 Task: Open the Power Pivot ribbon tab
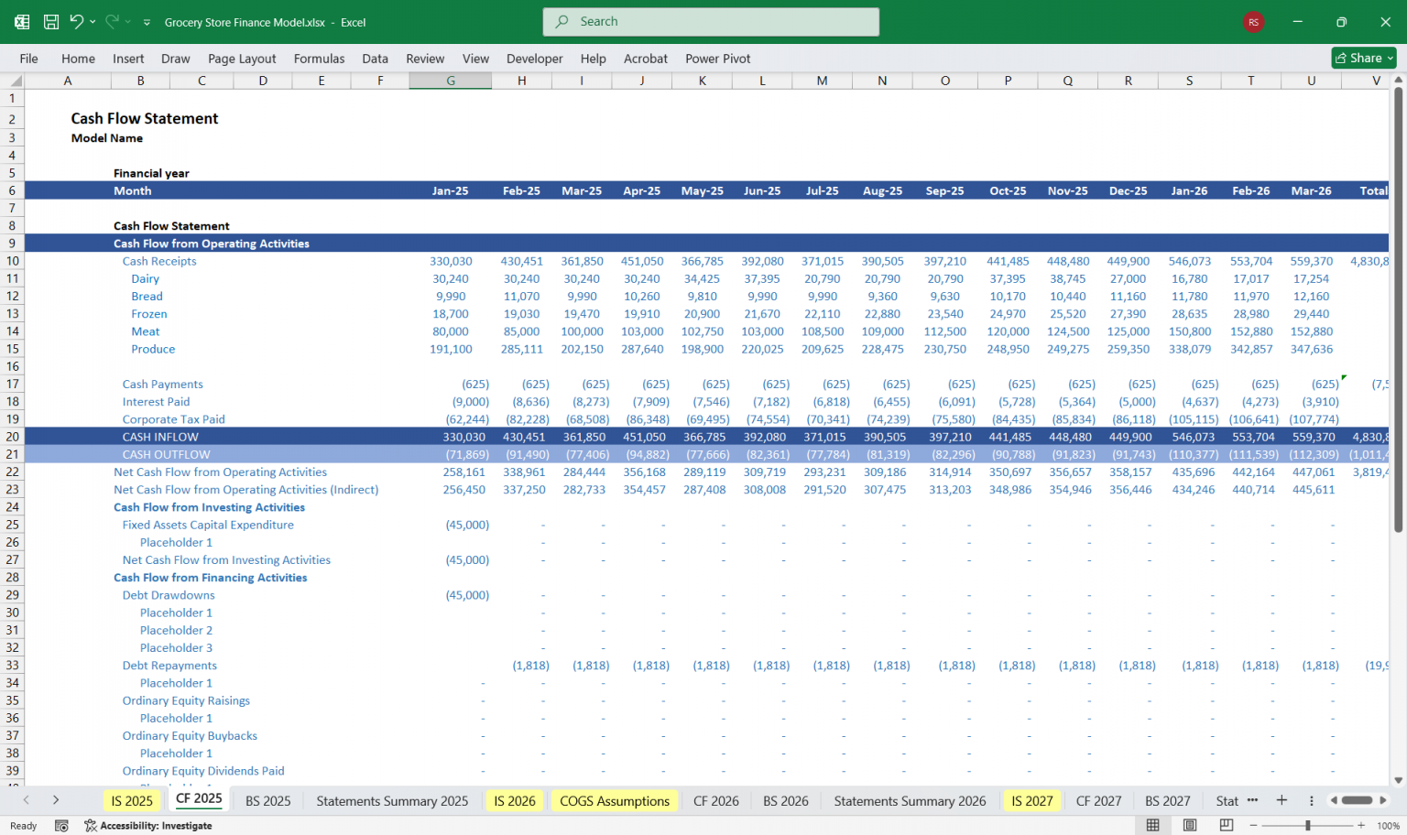click(x=717, y=58)
